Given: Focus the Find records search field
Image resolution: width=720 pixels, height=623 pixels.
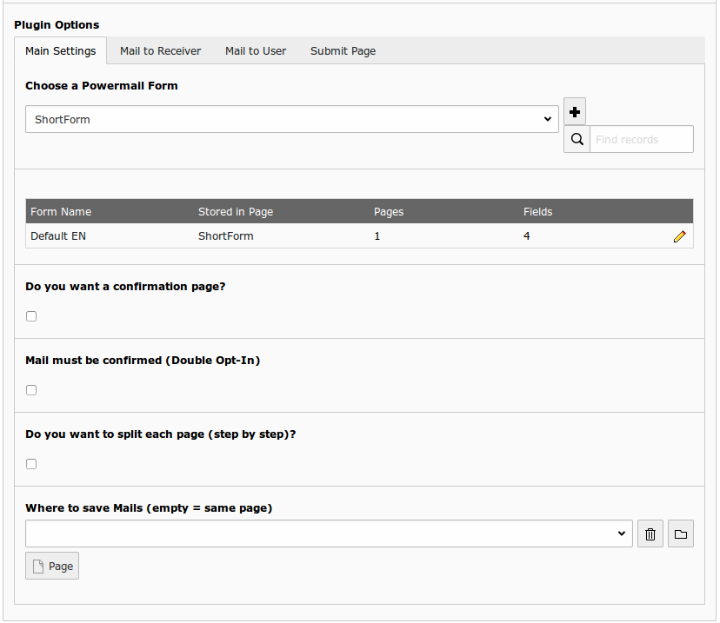Looking at the screenshot, I should pyautogui.click(x=641, y=139).
